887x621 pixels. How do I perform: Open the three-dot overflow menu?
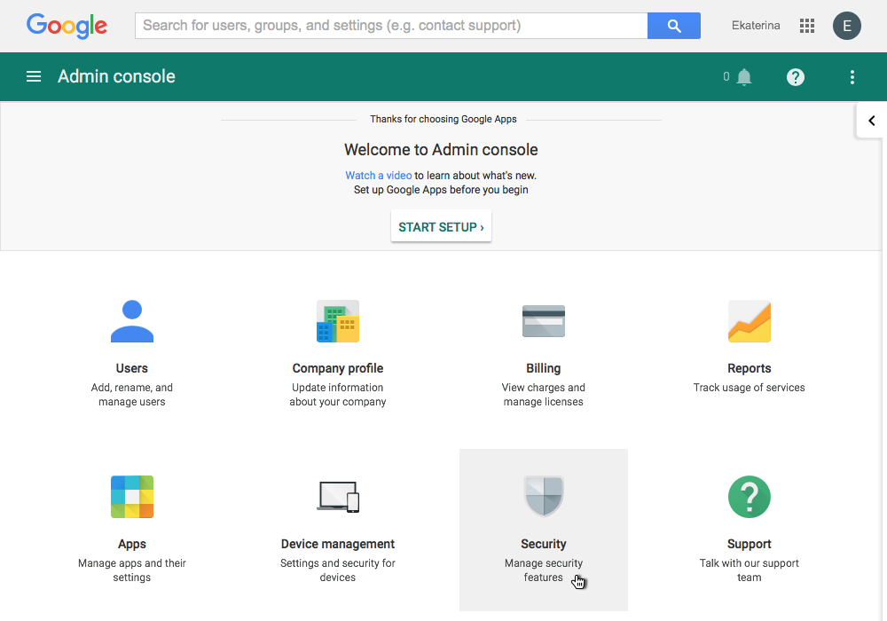(852, 76)
